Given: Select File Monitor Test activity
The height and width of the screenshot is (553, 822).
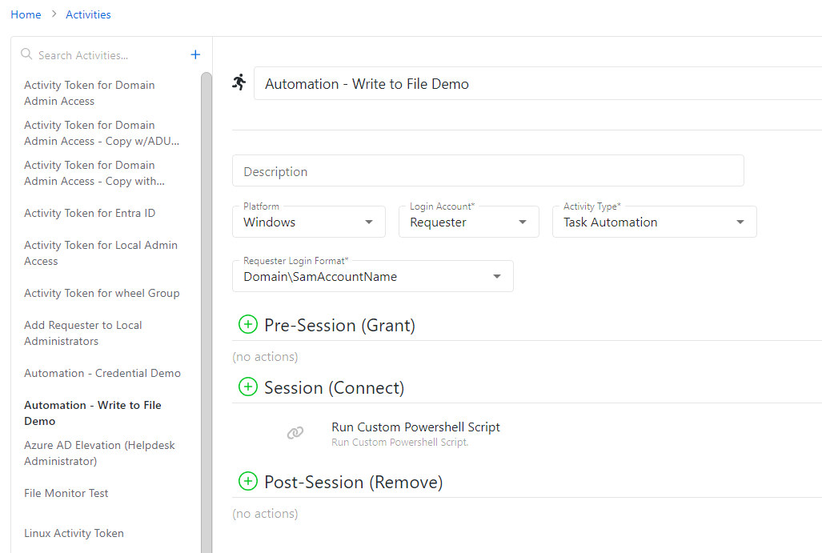Looking at the screenshot, I should click(x=66, y=493).
